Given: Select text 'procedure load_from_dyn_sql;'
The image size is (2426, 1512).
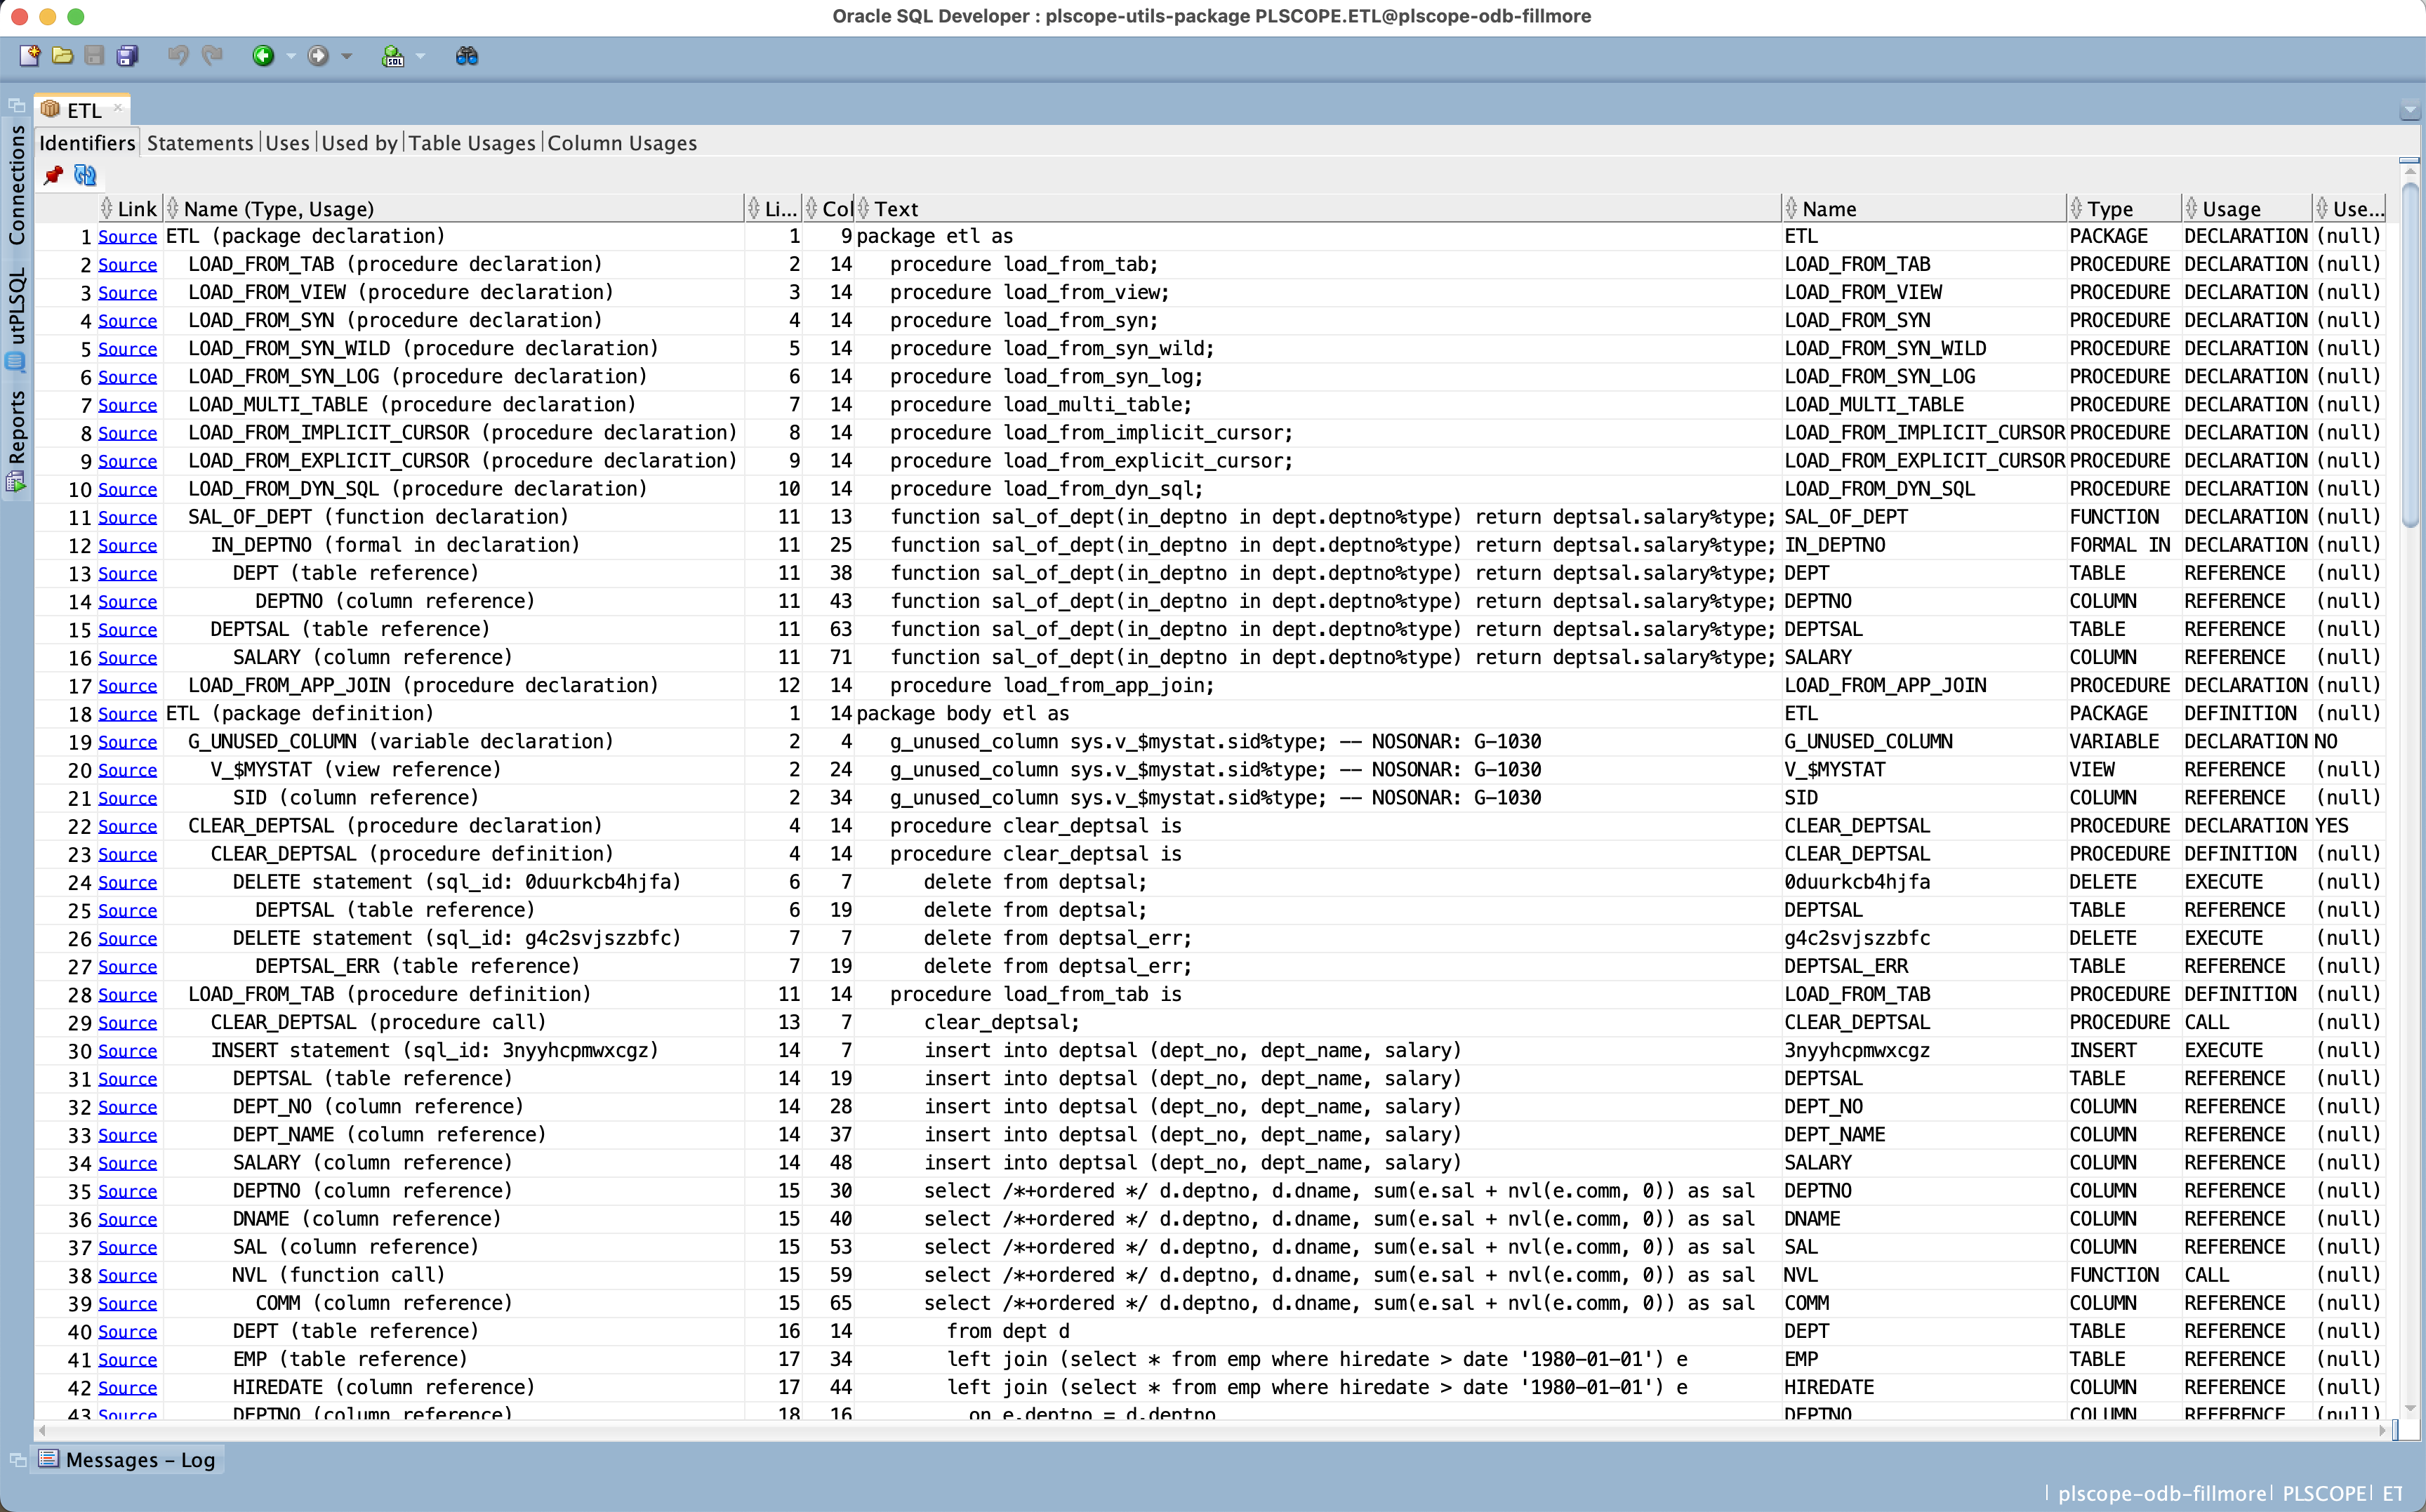Looking at the screenshot, I should 1046,489.
